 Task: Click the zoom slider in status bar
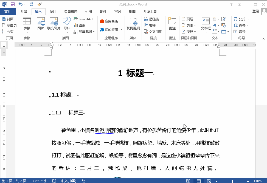233,181
